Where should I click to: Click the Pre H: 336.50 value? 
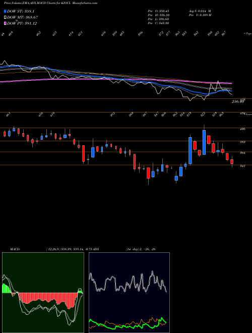pyautogui.click(x=158, y=15)
